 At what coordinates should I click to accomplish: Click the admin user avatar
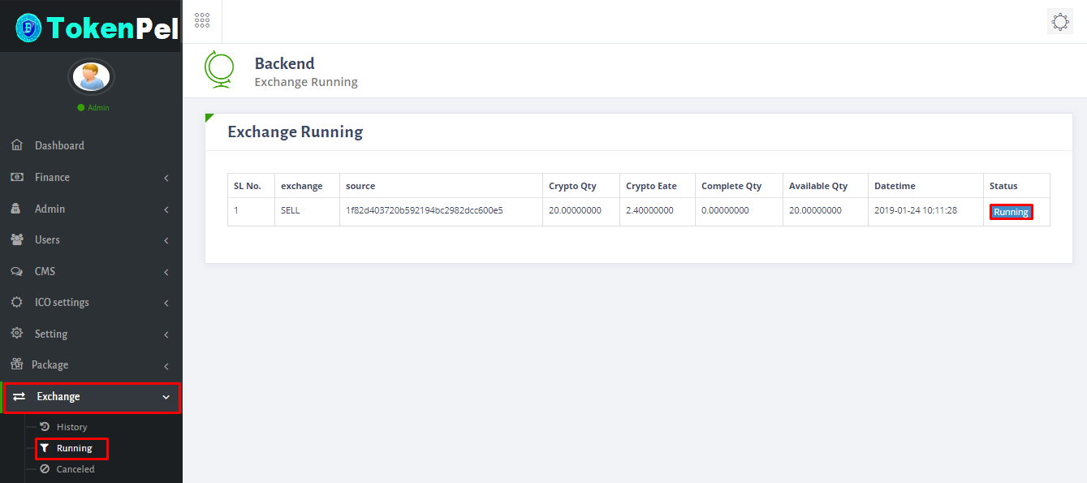pyautogui.click(x=91, y=77)
